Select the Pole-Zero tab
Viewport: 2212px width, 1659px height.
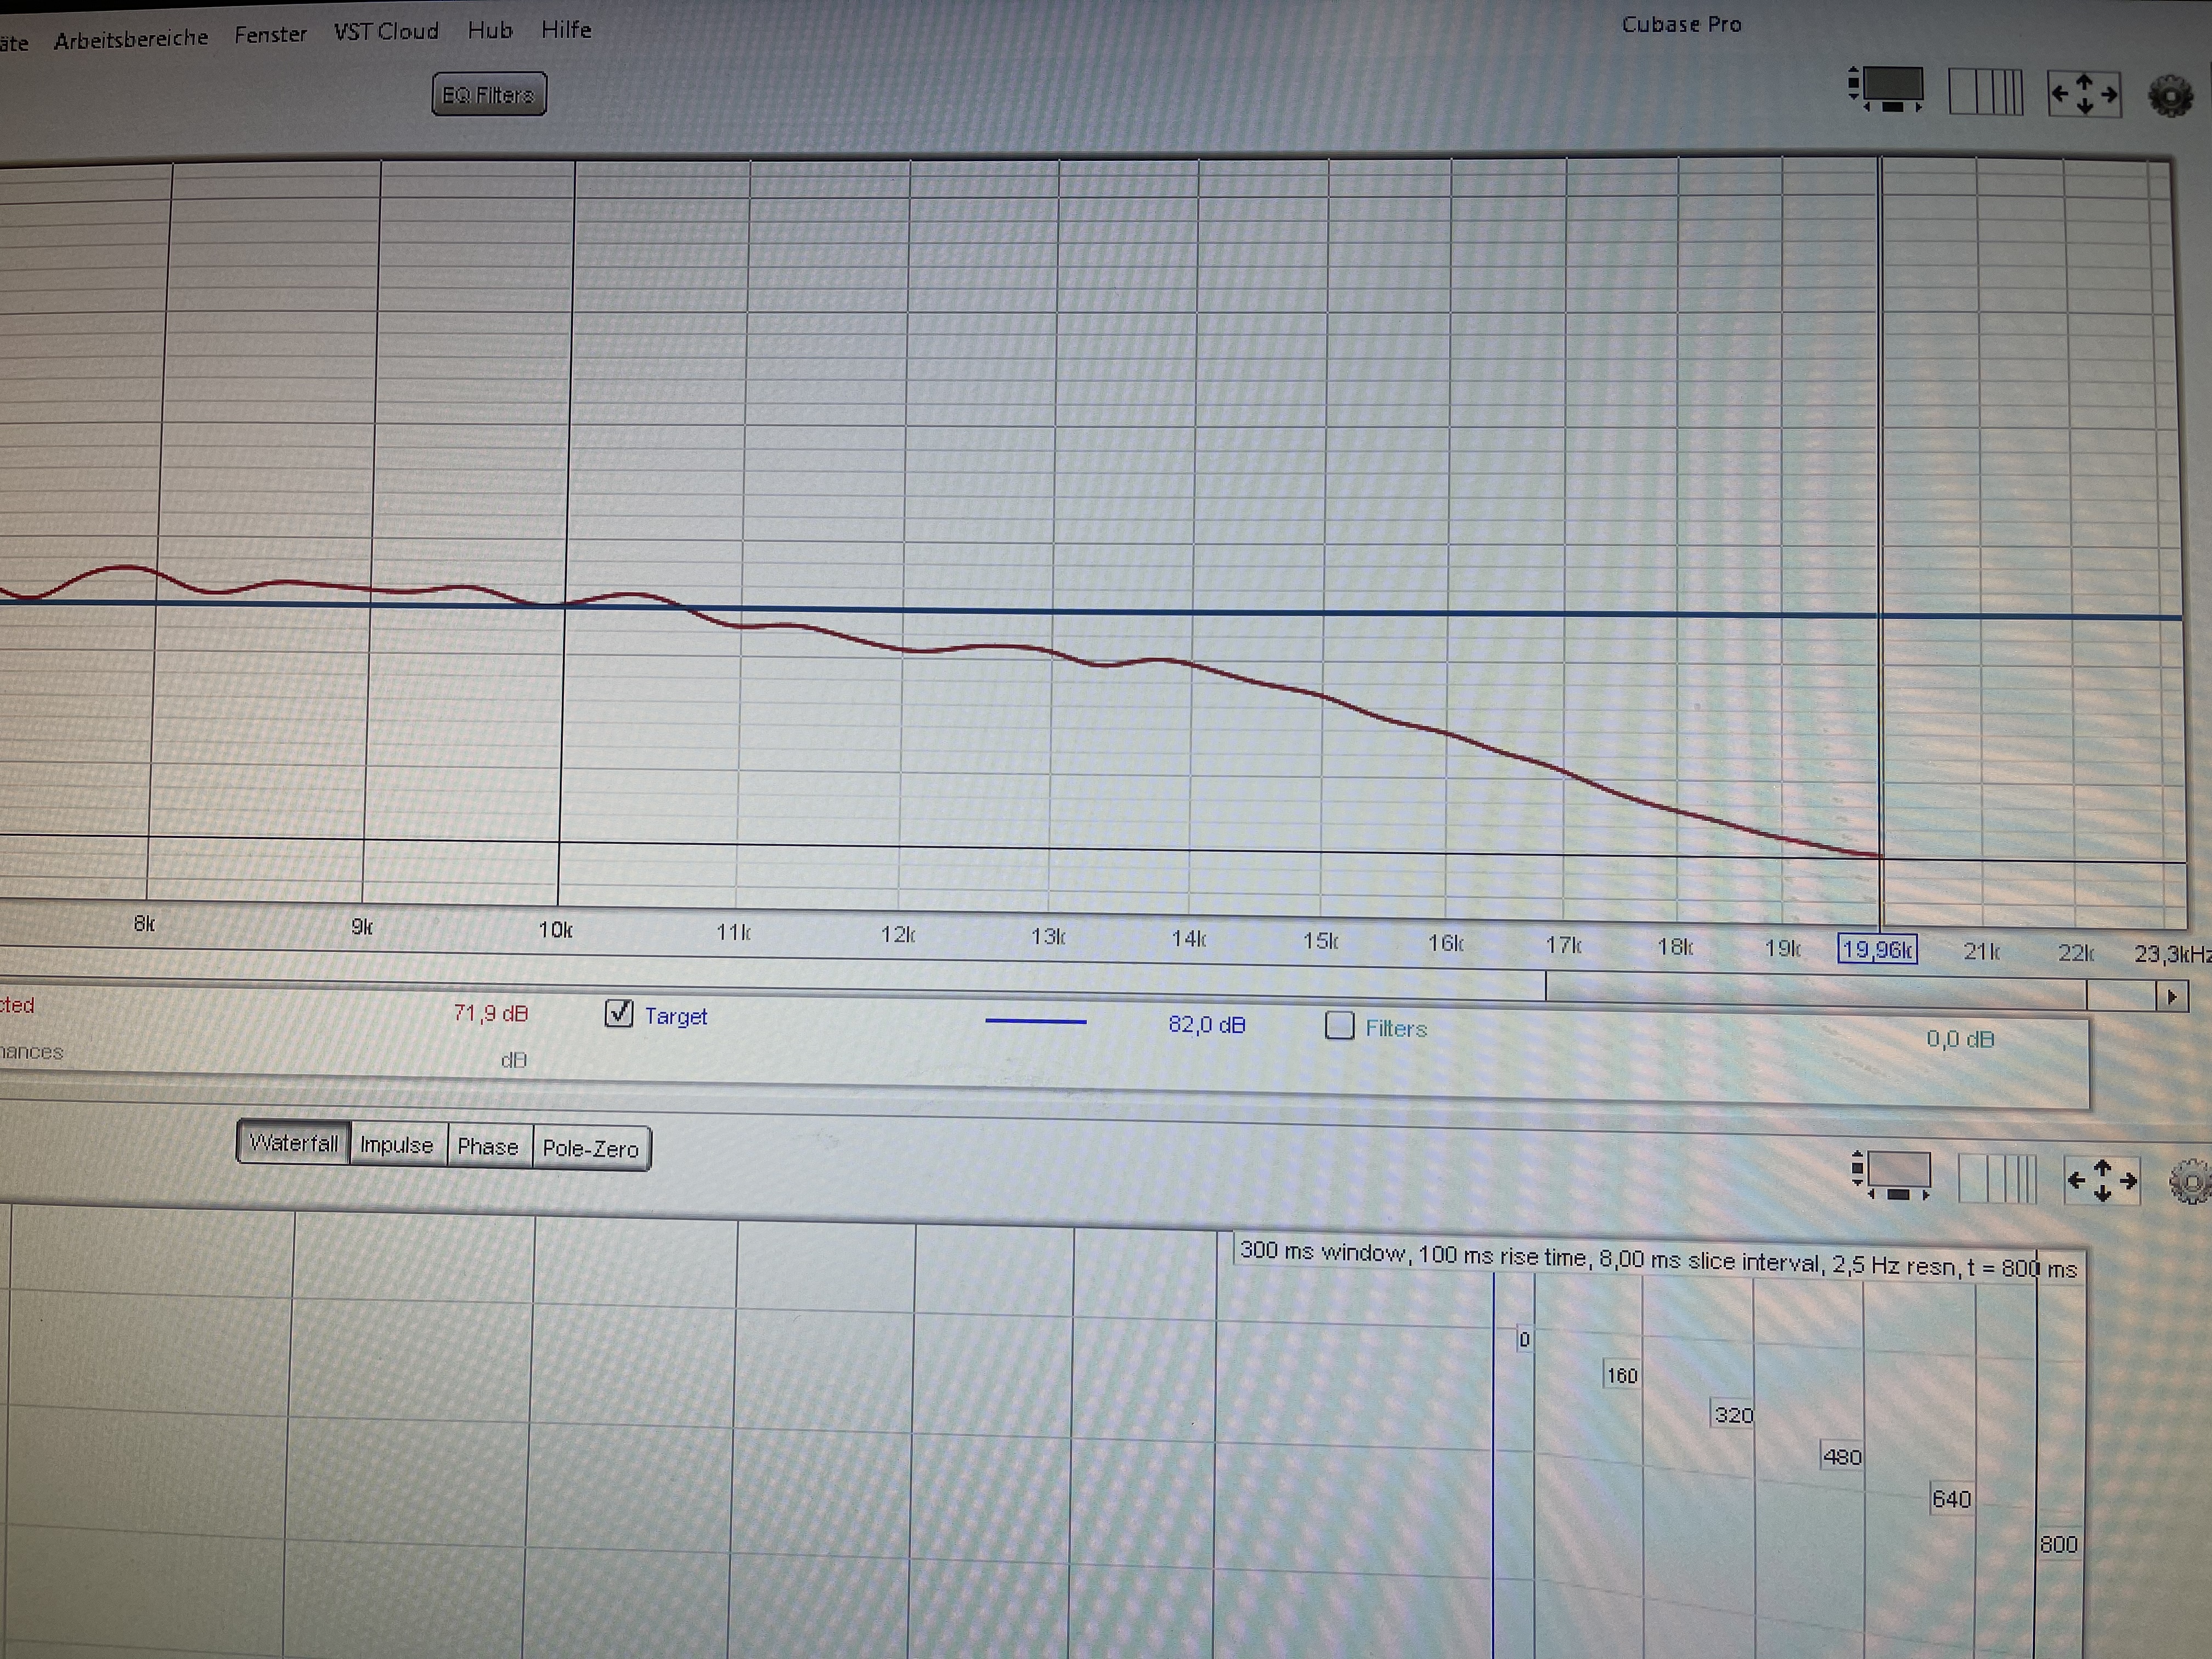click(x=591, y=1148)
